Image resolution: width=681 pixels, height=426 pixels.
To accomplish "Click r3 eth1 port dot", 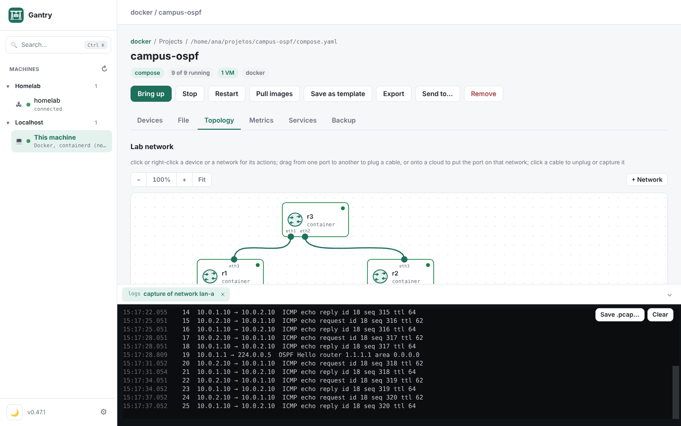I will (x=291, y=237).
